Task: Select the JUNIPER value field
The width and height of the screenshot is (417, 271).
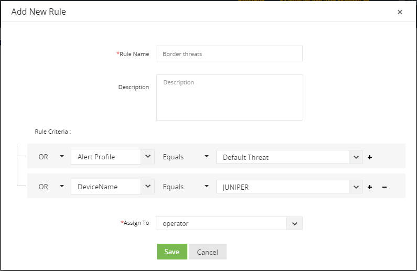Action: click(x=283, y=187)
